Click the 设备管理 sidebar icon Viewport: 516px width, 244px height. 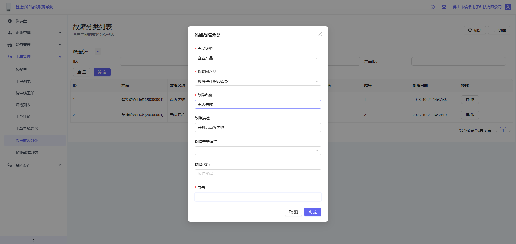(10, 45)
